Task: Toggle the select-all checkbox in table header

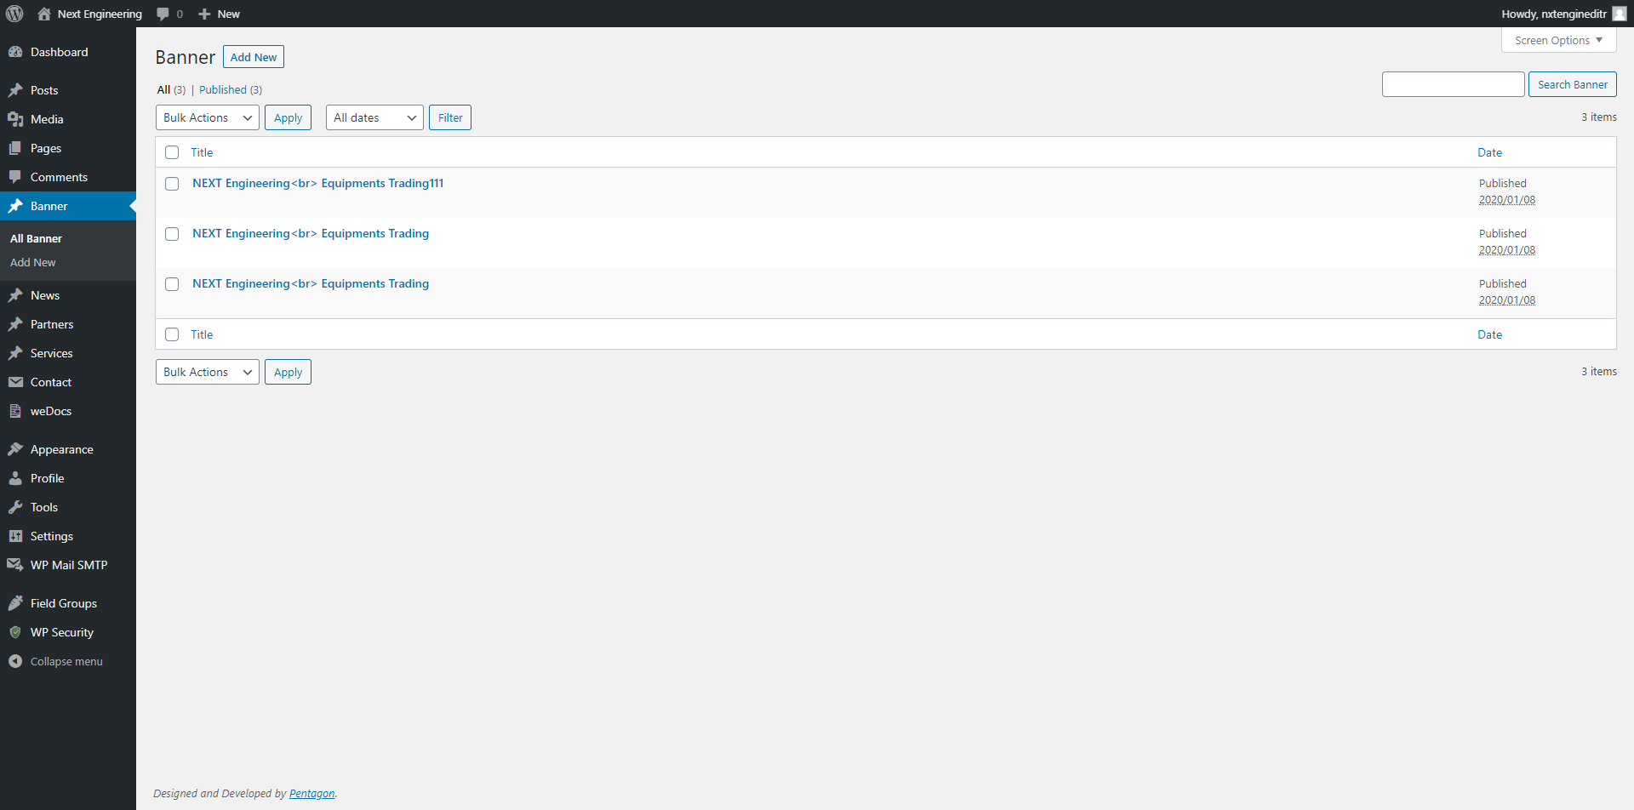Action: 172,152
